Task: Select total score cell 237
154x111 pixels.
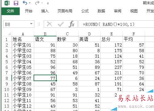Action: (x=111, y=67)
